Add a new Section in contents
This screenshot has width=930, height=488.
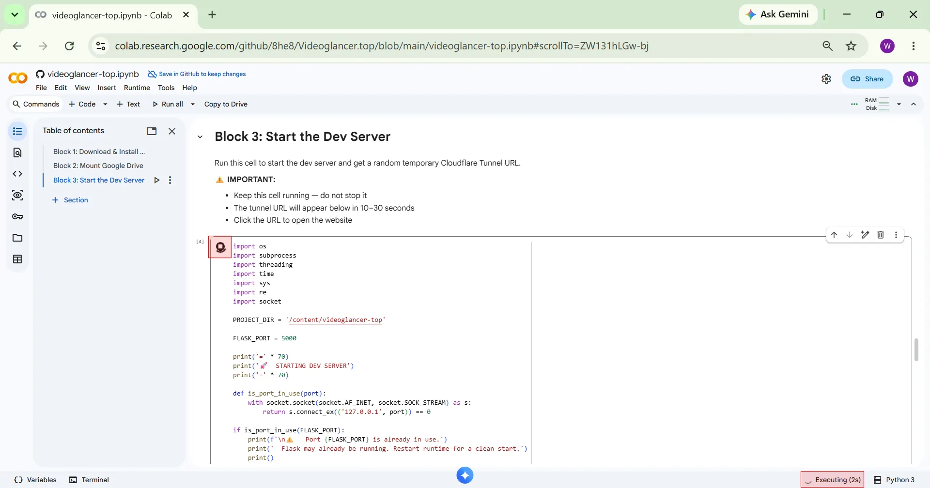(70, 200)
